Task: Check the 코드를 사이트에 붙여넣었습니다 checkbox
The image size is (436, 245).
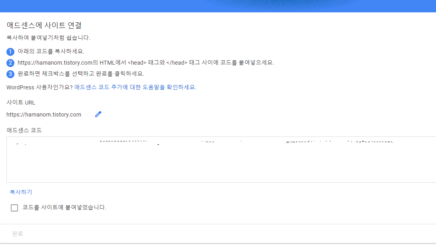Action: click(x=14, y=208)
